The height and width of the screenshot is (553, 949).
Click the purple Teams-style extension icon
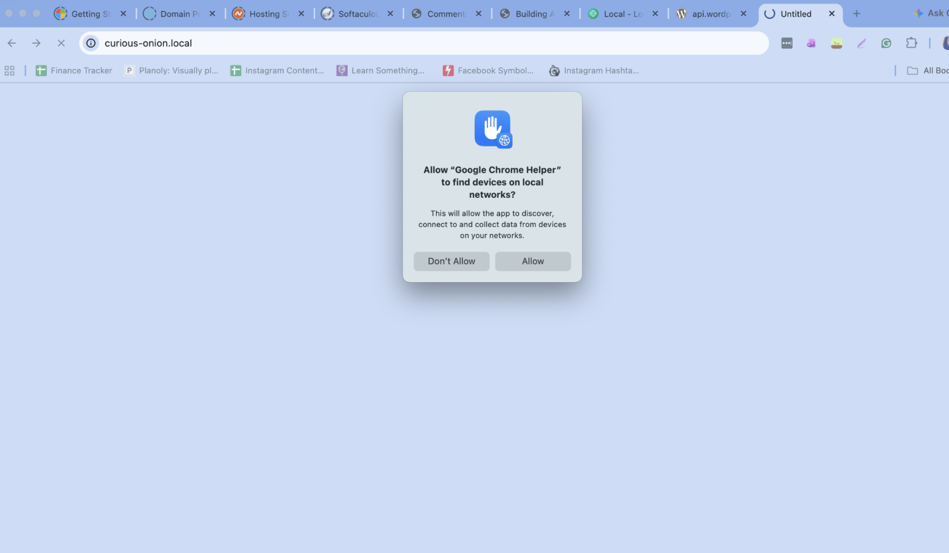811,44
